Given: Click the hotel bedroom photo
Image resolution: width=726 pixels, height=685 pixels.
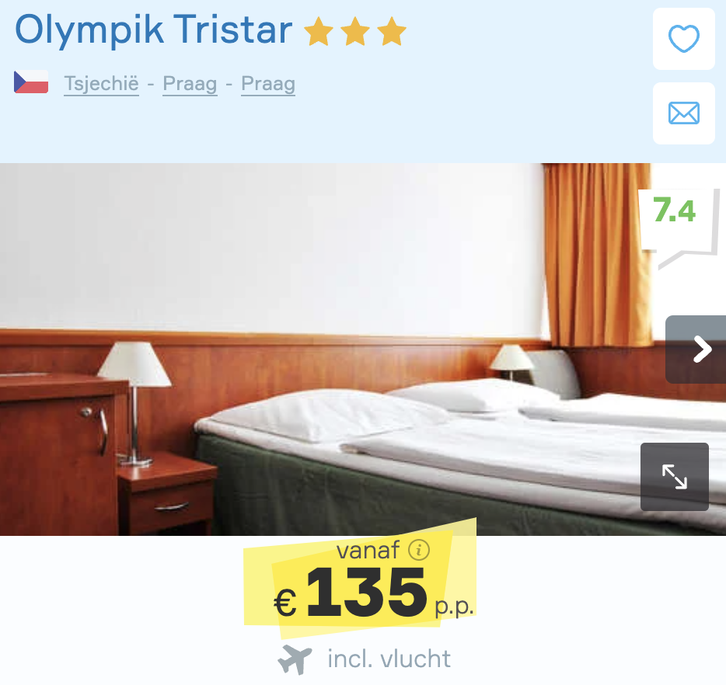Looking at the screenshot, I should tap(324, 349).
